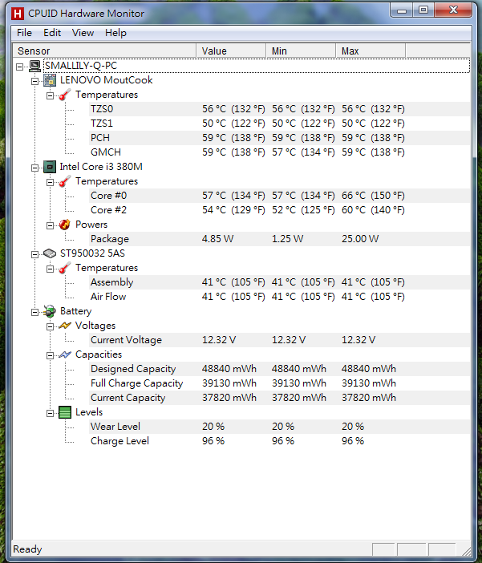
Task: Collapse Temperatures under ST950032 5AS
Action: (50, 269)
